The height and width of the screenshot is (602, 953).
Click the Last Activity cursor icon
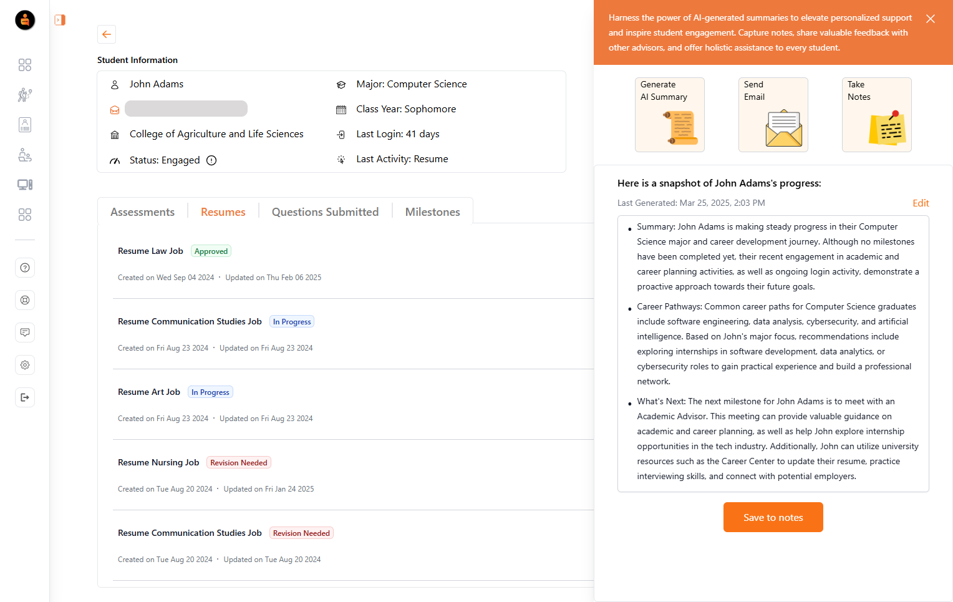(341, 160)
